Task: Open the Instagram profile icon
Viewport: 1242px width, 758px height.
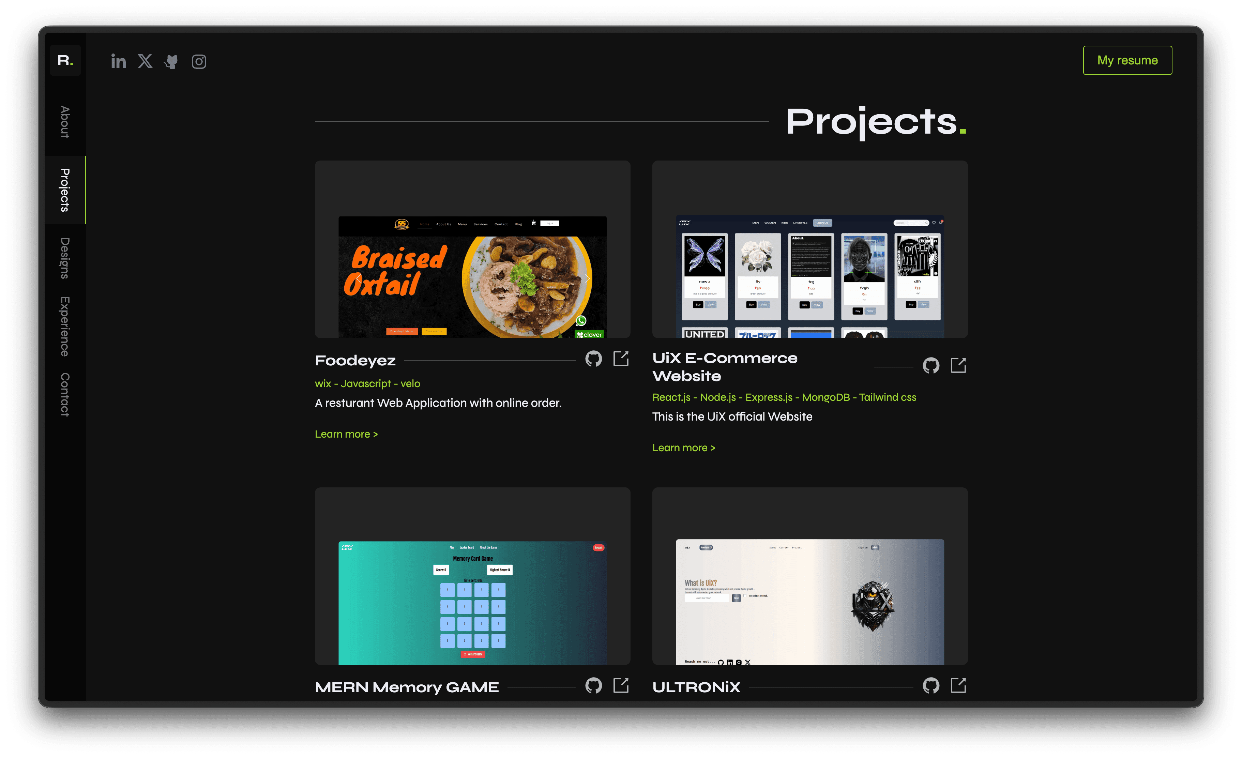Action: click(x=199, y=61)
